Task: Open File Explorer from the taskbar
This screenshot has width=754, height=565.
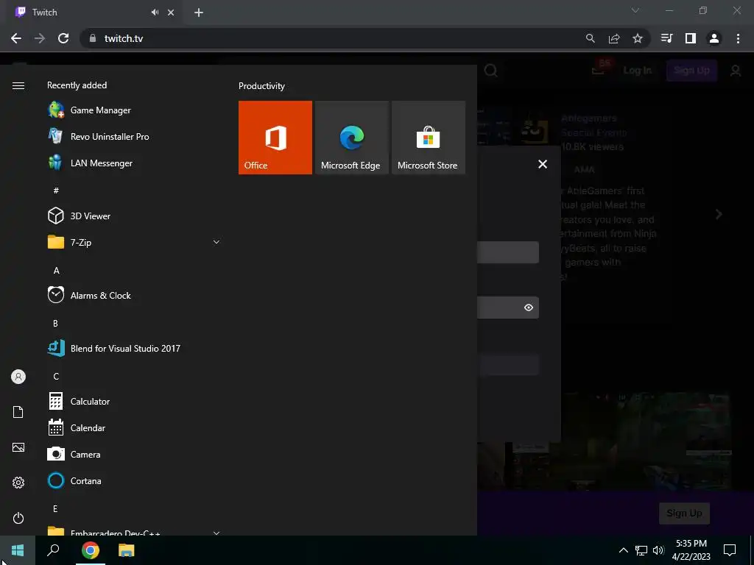Action: coord(127,550)
